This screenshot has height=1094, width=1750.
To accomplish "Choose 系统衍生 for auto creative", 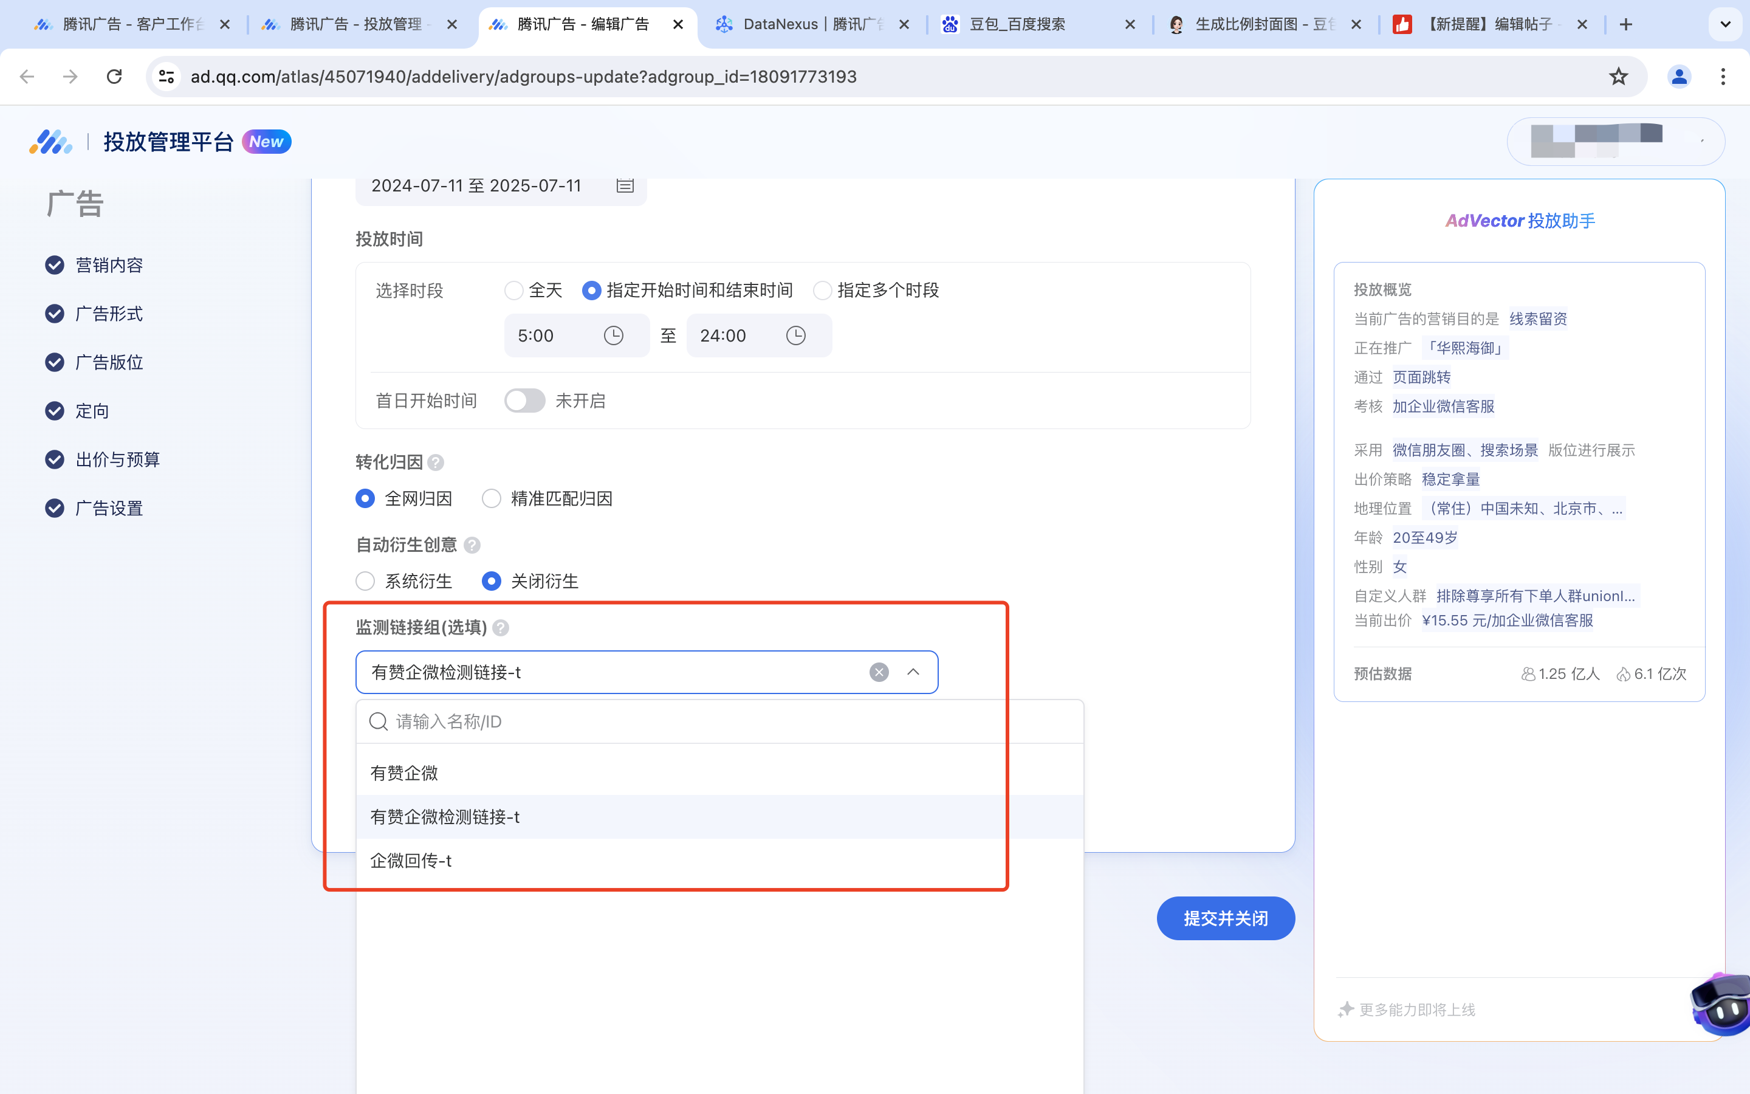I will [x=365, y=581].
